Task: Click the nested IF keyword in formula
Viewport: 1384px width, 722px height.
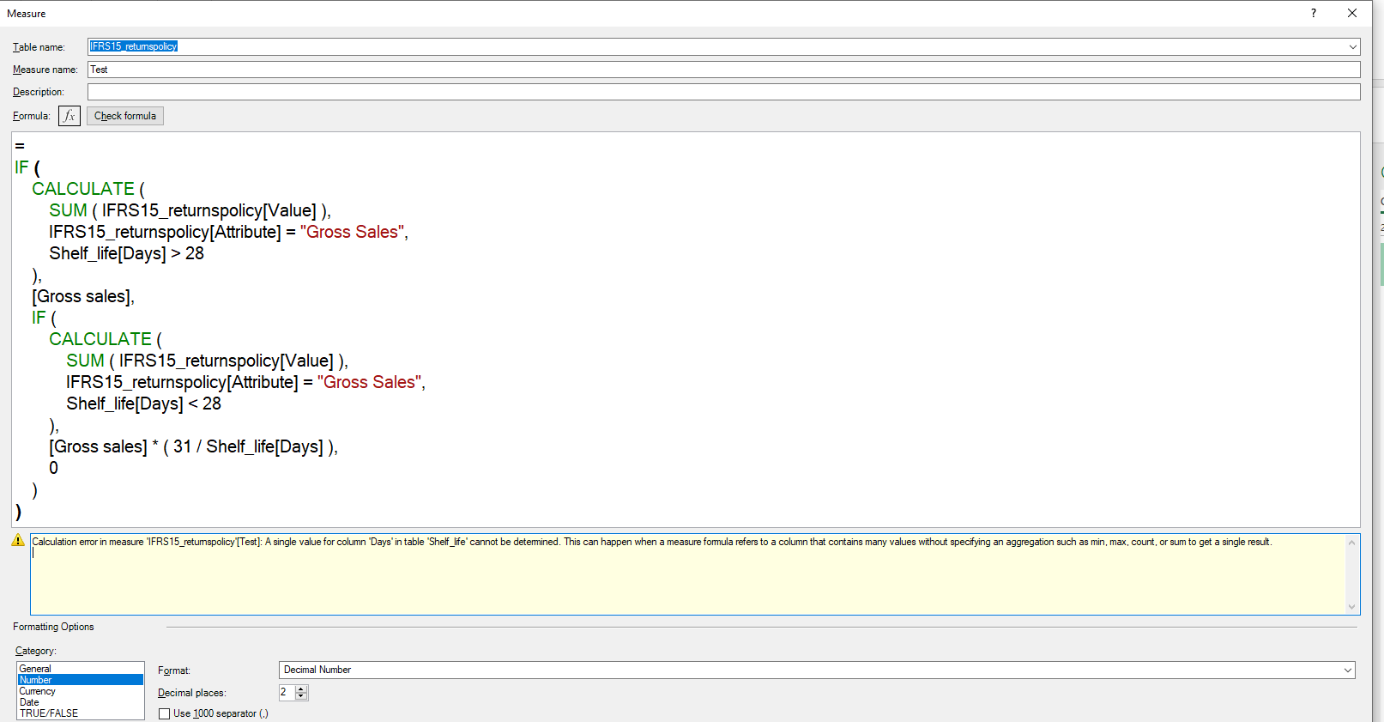Action: coord(39,318)
